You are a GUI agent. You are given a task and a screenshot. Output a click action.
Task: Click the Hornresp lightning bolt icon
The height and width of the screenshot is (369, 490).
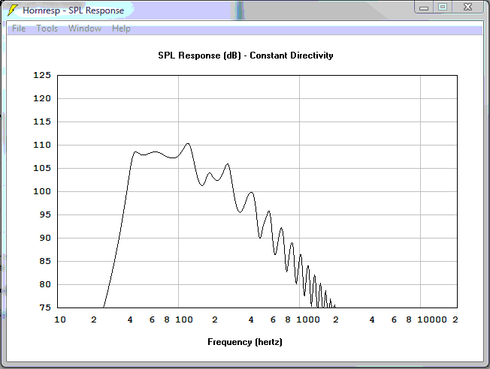tap(13, 10)
